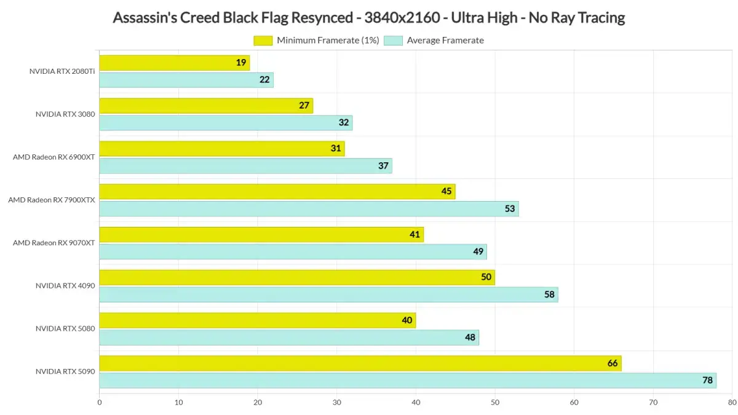The width and height of the screenshot is (738, 415).
Task: Select the AMD Radeon RX 7900XTX axis label
Action: (x=52, y=200)
